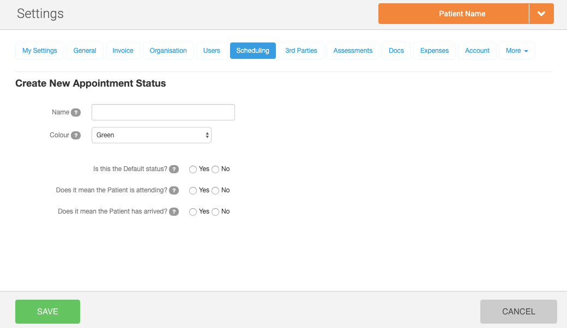The image size is (567, 328).
Task: Select No for Patient is attending
Action: 215,191
